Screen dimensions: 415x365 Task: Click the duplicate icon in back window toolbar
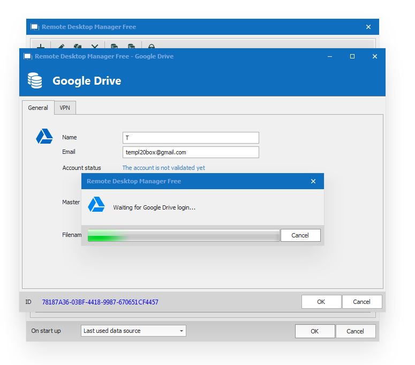78,47
